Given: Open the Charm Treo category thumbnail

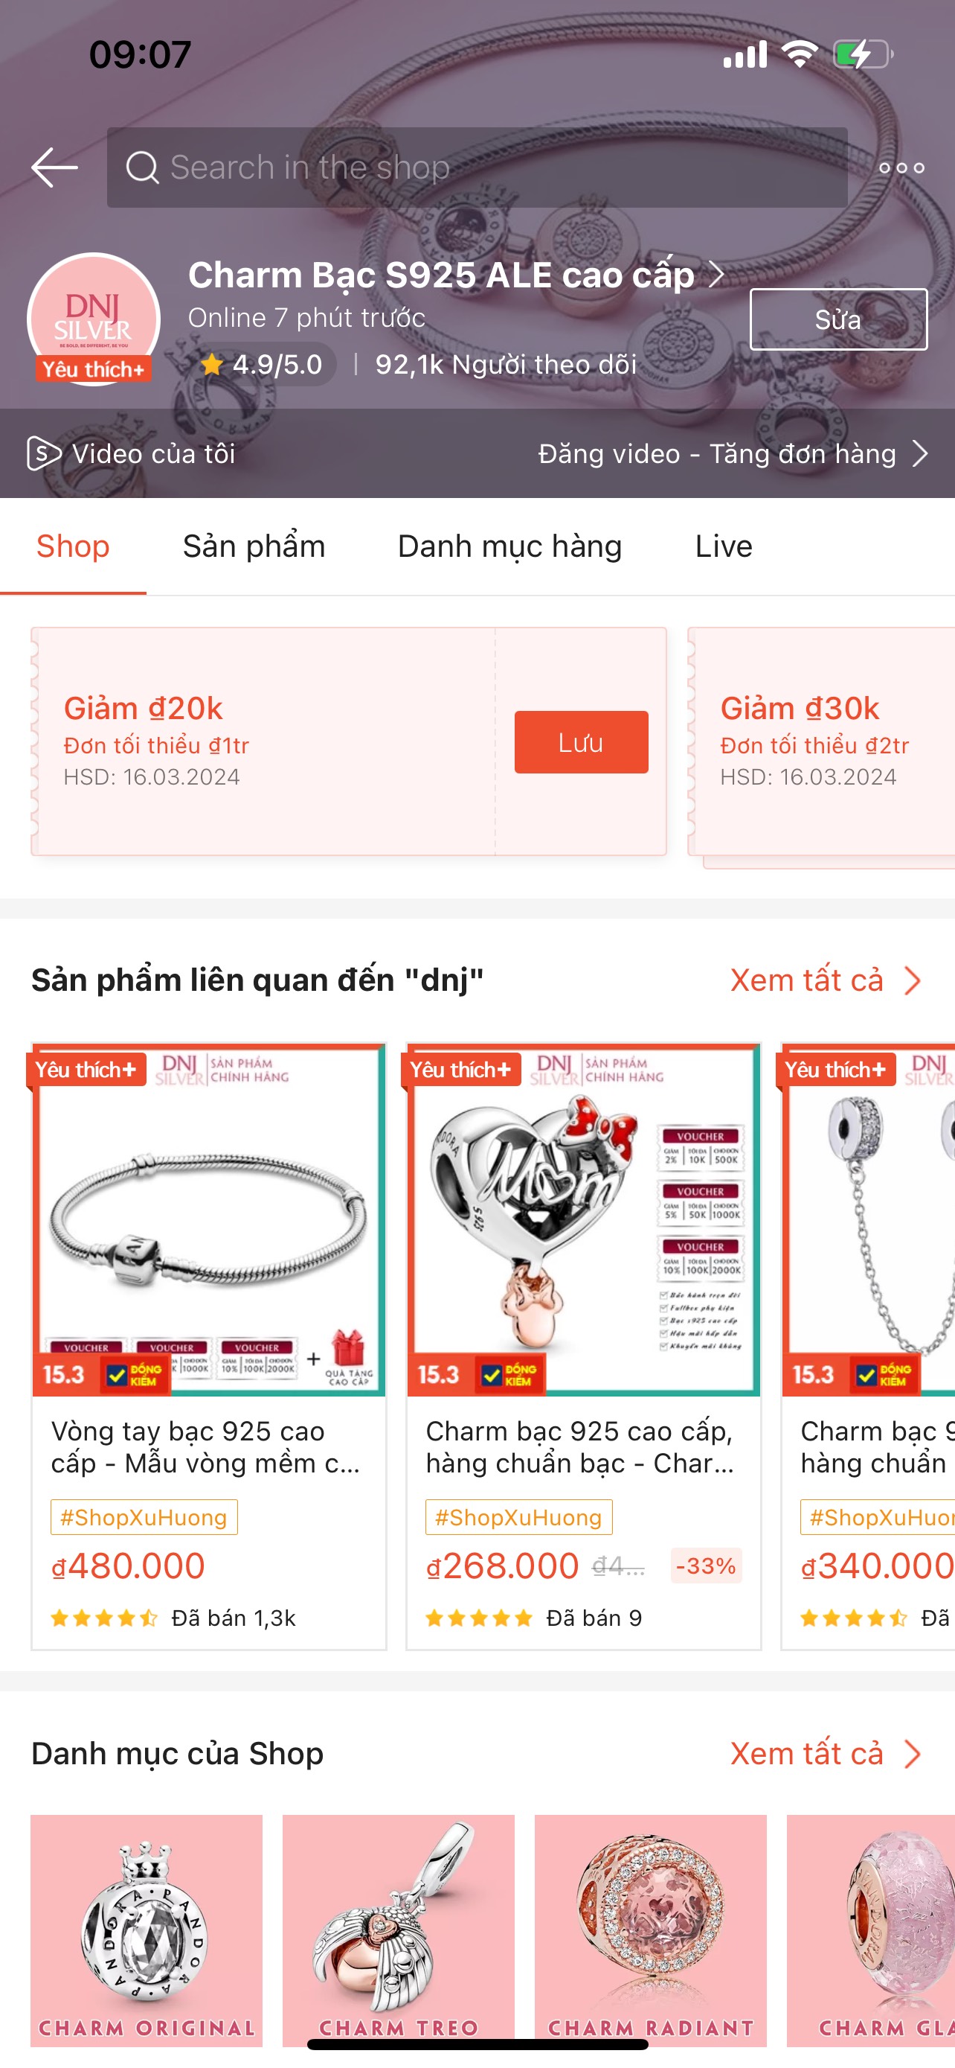Looking at the screenshot, I should tap(398, 1931).
